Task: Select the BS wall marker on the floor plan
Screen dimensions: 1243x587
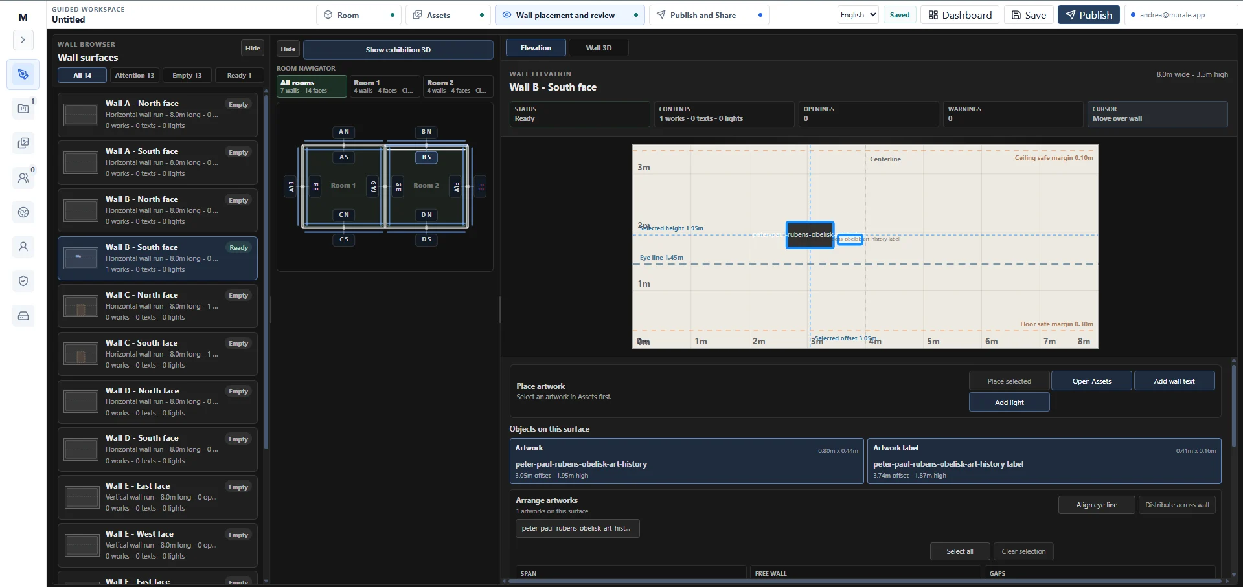Action: tap(426, 157)
